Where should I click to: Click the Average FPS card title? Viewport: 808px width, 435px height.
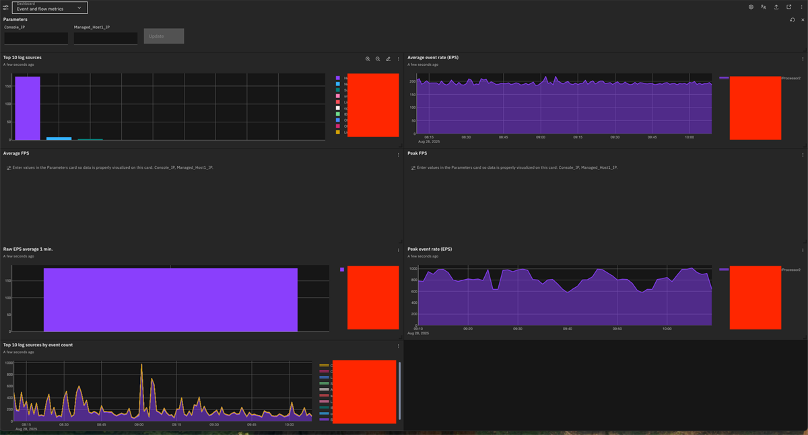[16, 153]
